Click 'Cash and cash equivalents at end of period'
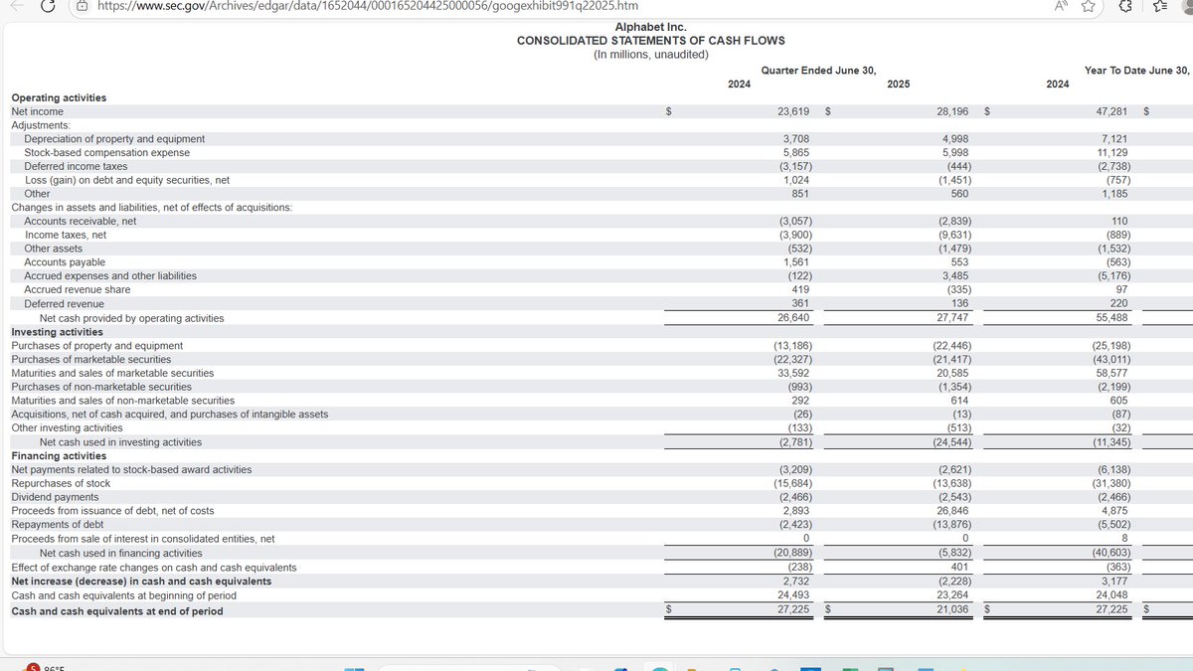Viewport: 1193px width, 671px height. [117, 611]
